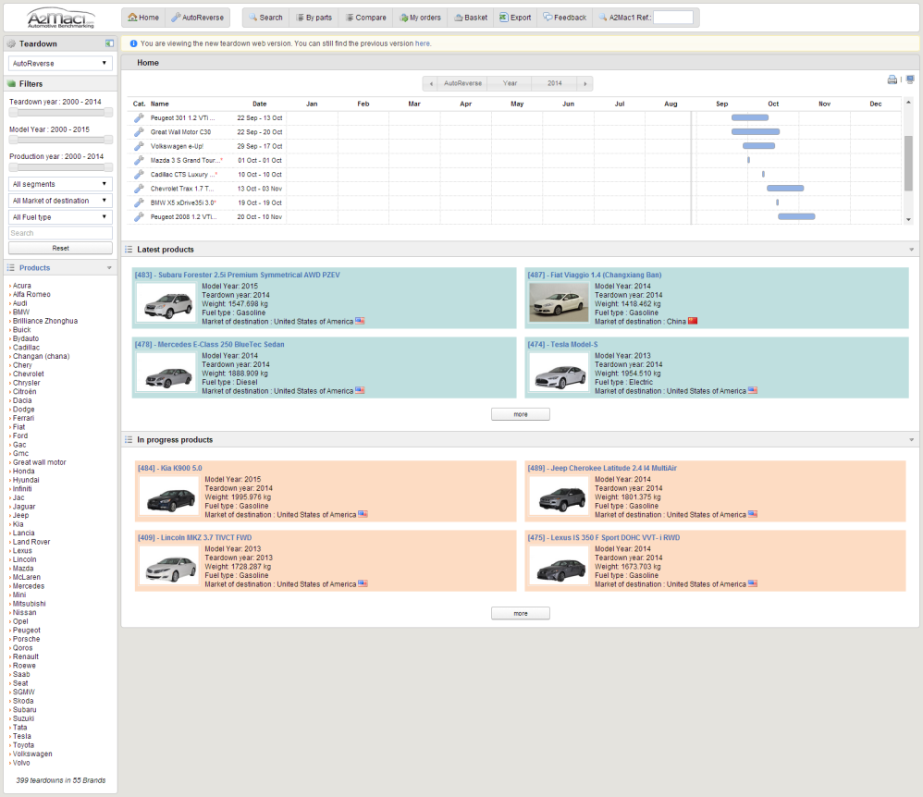Follow the 'here' previous version link
This screenshot has height=797, width=923.
(422, 43)
